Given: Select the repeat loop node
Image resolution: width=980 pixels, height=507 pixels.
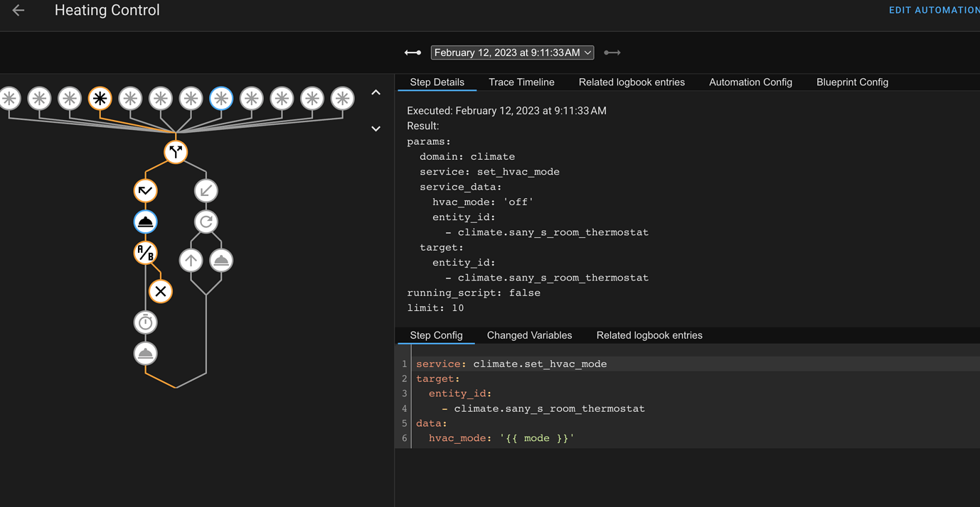Looking at the screenshot, I should [x=206, y=222].
